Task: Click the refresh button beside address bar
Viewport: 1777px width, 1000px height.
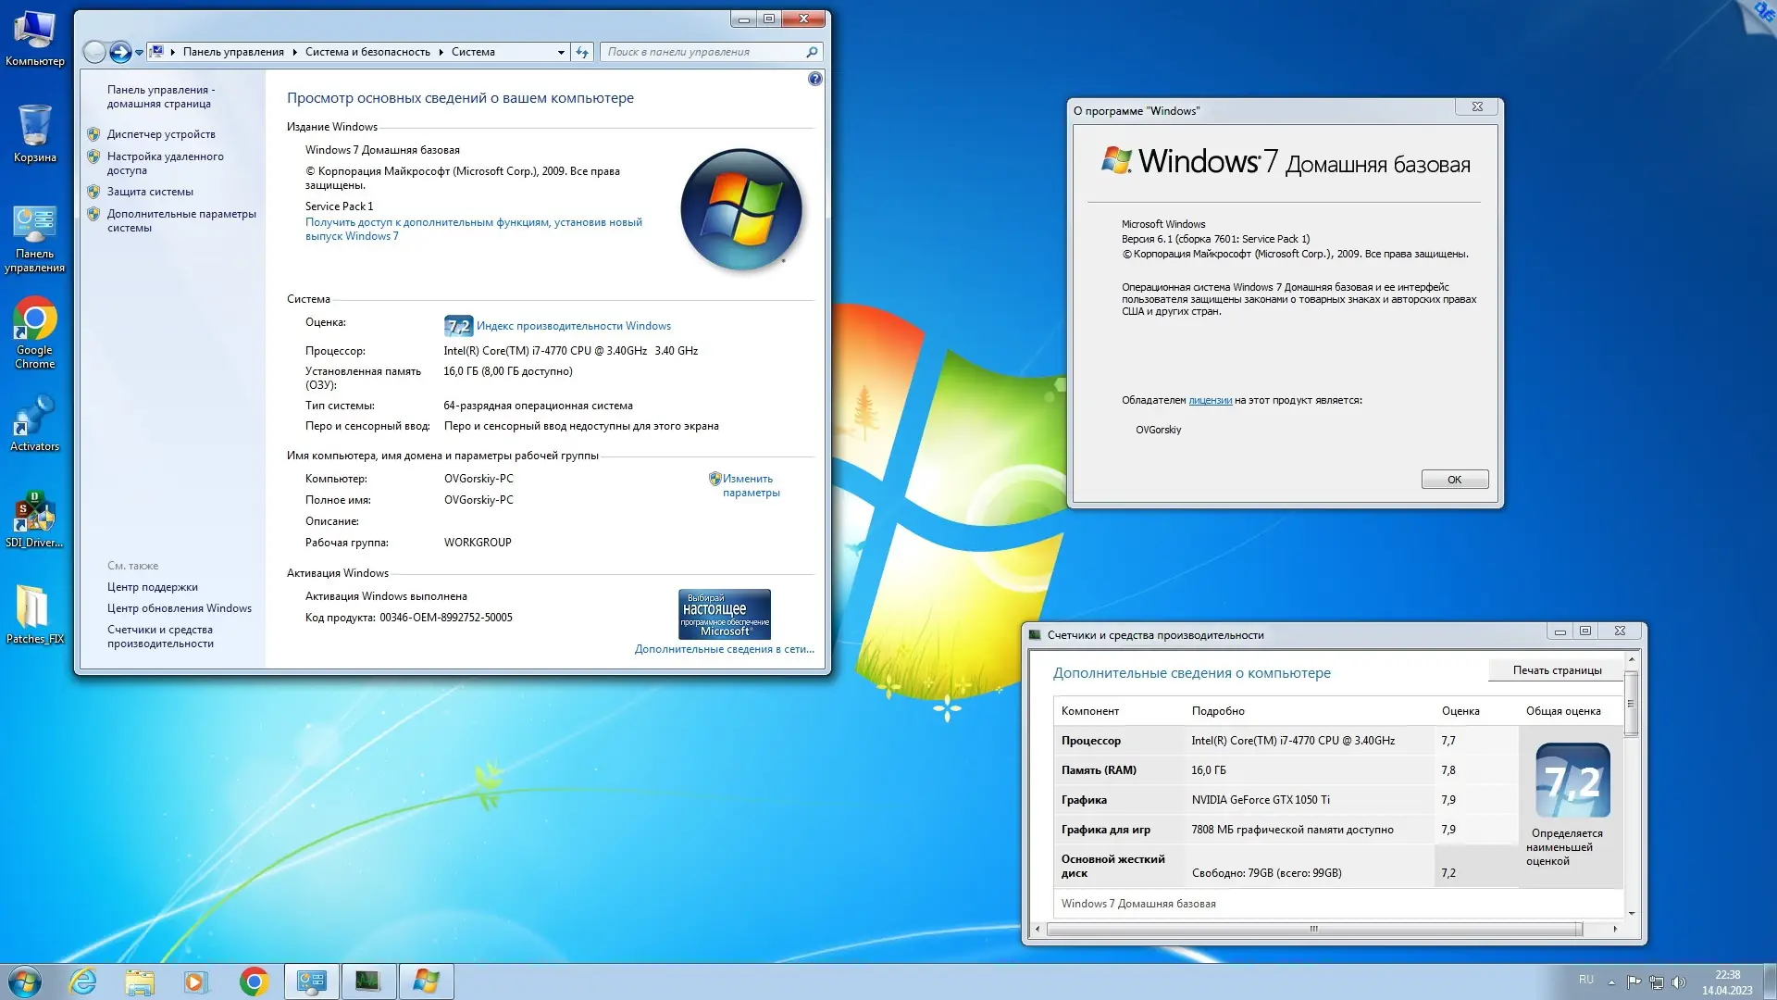Action: point(582,52)
